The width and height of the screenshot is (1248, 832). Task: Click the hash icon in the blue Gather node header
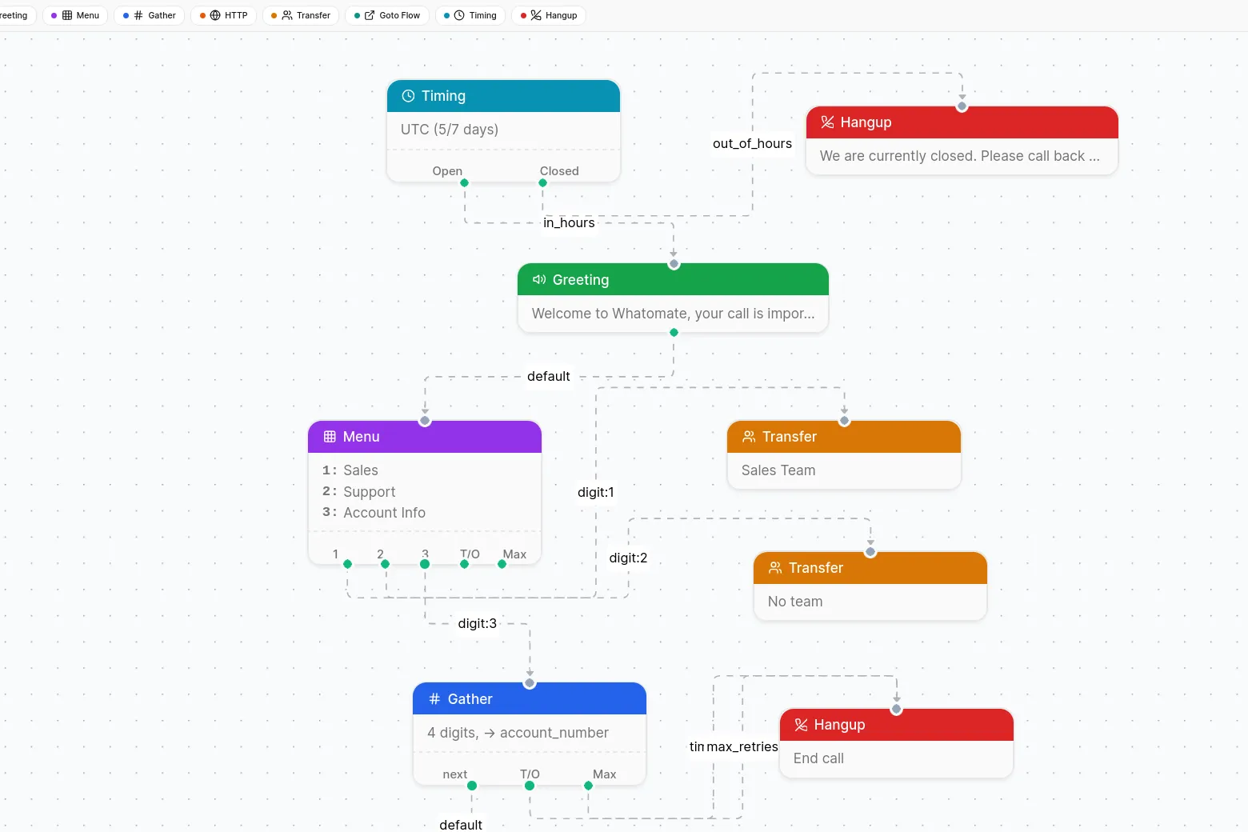pos(434,699)
